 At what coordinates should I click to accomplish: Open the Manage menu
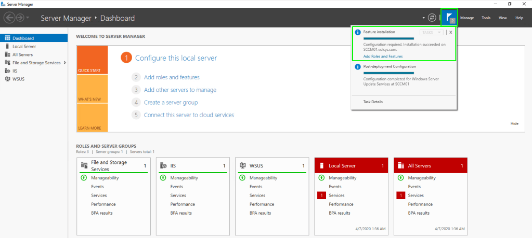466,18
